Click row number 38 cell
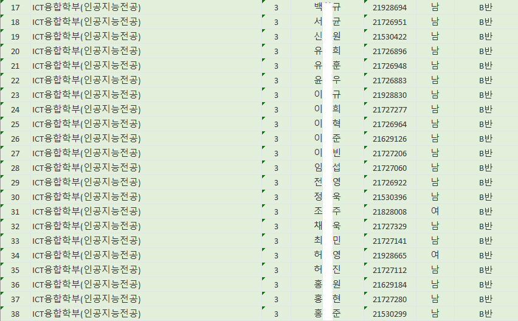This screenshot has width=518, height=321. pos(15,314)
